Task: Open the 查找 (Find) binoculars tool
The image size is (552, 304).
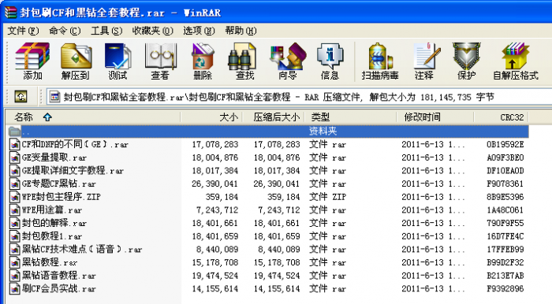Action: [x=244, y=61]
